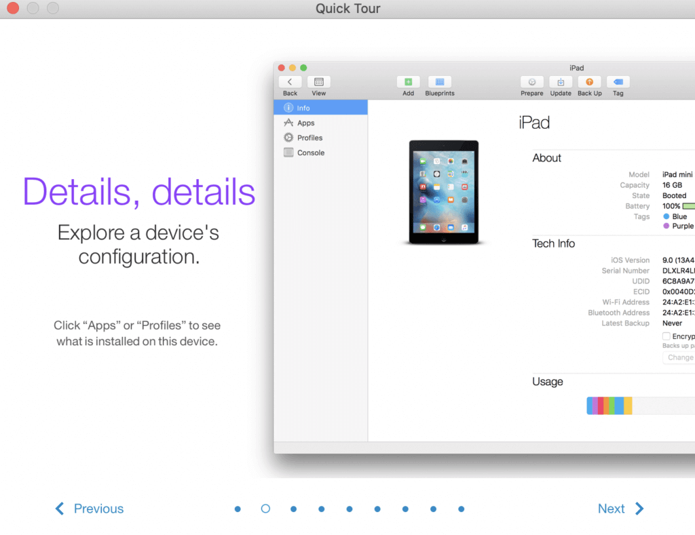Click the Add toolbar icon
Screen dimensions: 695x535
click(x=408, y=81)
